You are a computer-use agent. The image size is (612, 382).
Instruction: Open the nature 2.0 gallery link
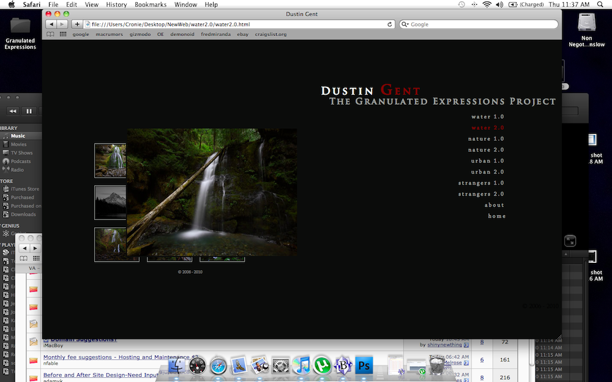click(486, 150)
